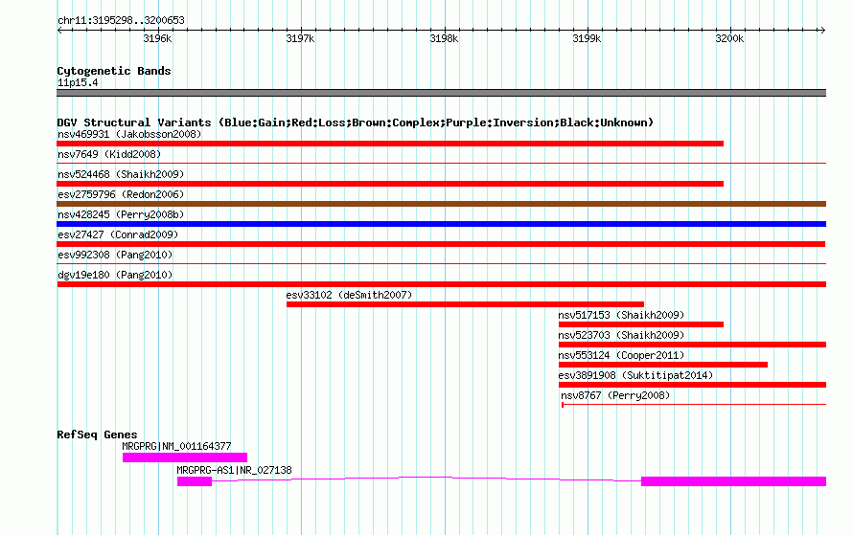This screenshot has height=535, width=853.
Task: Select the esv3891908 red bar
Action: [x=692, y=385]
